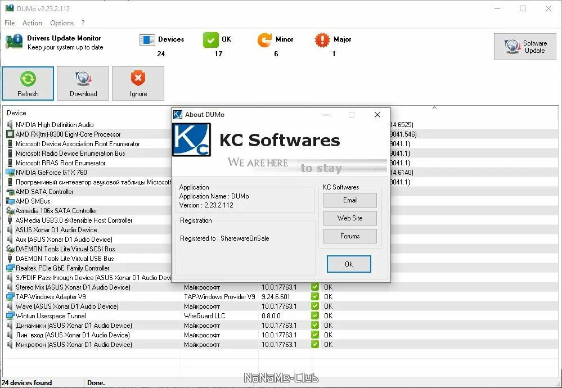The image size is (562, 388).
Task: Click the KC Softwares logo image
Action: click(x=192, y=139)
